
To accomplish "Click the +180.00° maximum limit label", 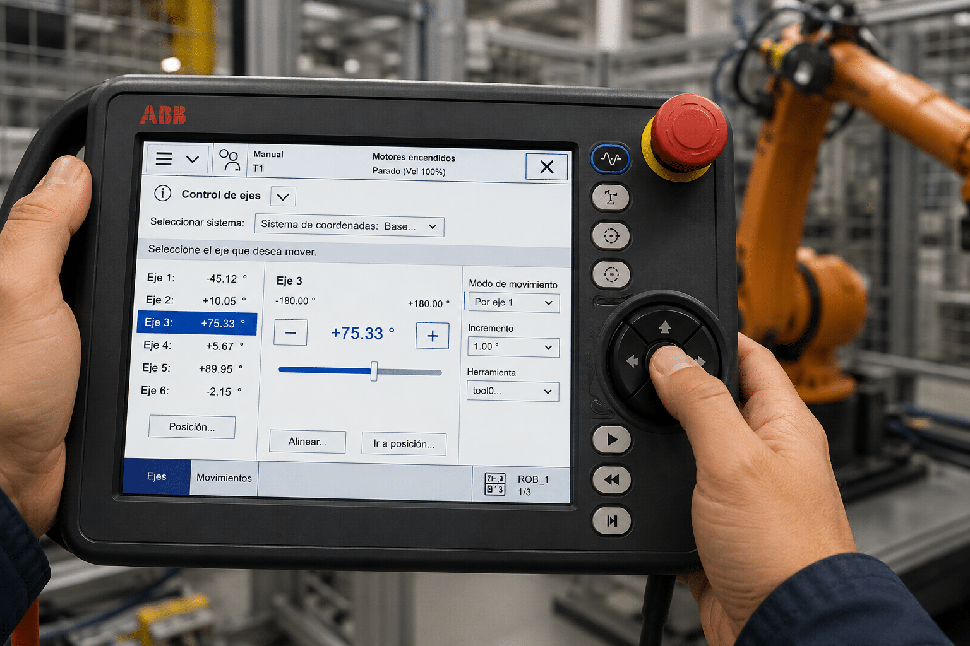I will tap(429, 303).
